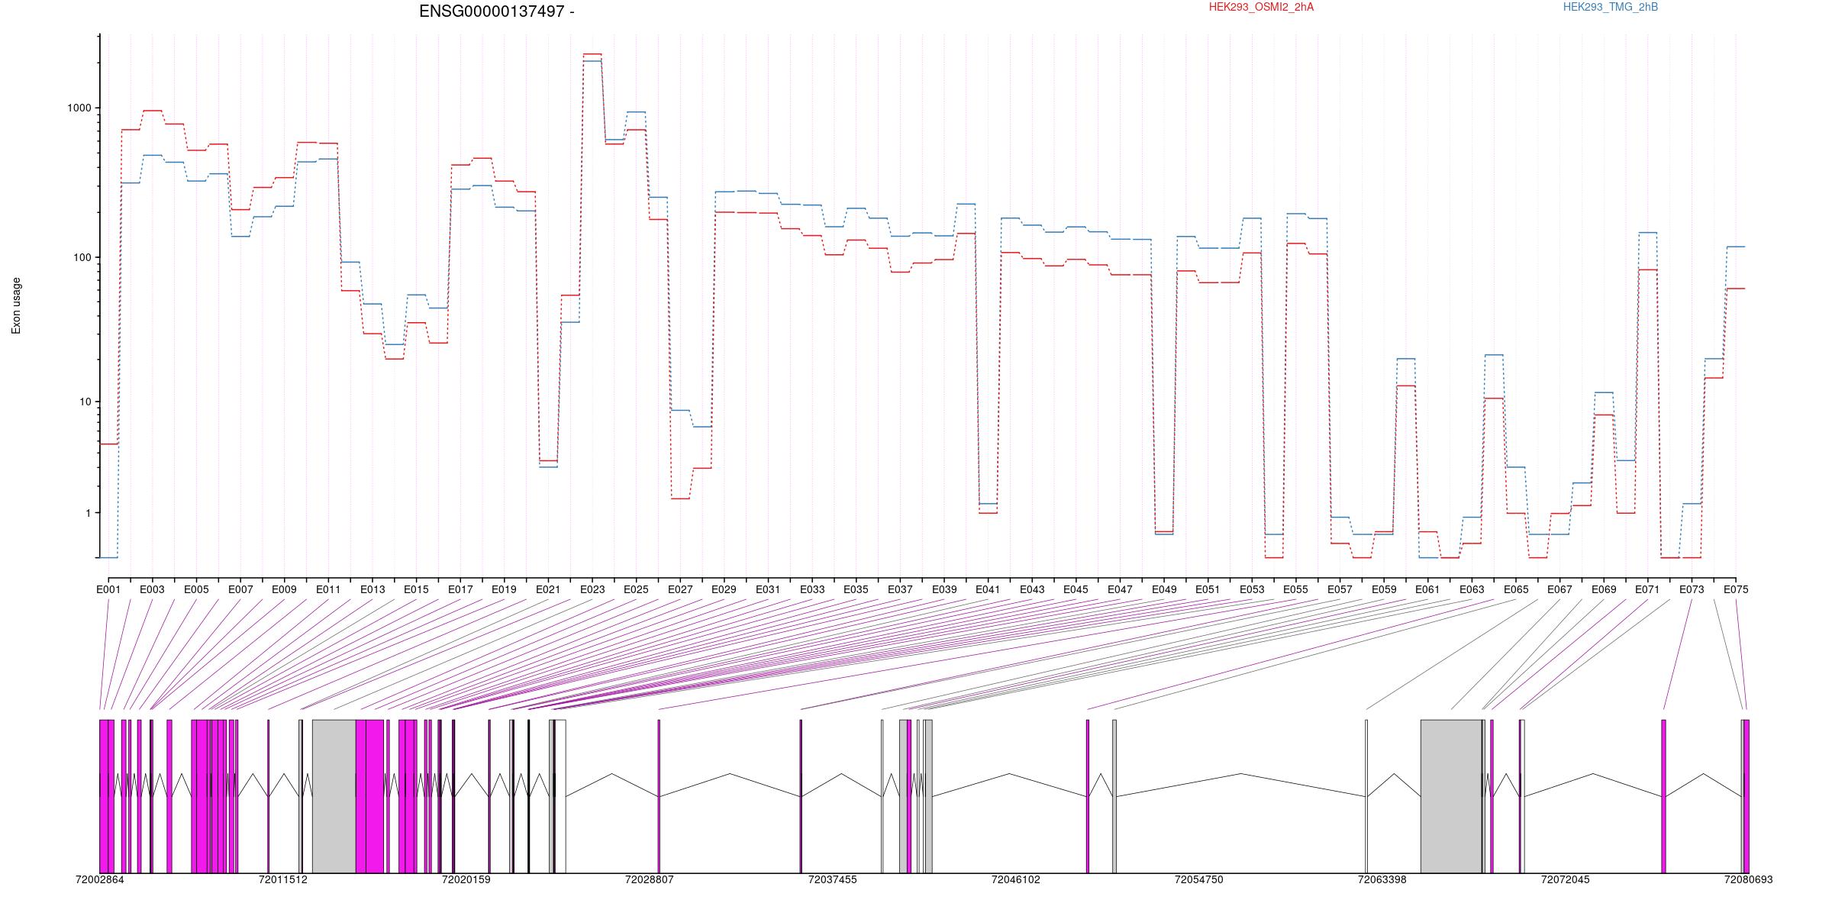Click exon label E057
This screenshot has height=916, width=1832.
pyautogui.click(x=1340, y=589)
